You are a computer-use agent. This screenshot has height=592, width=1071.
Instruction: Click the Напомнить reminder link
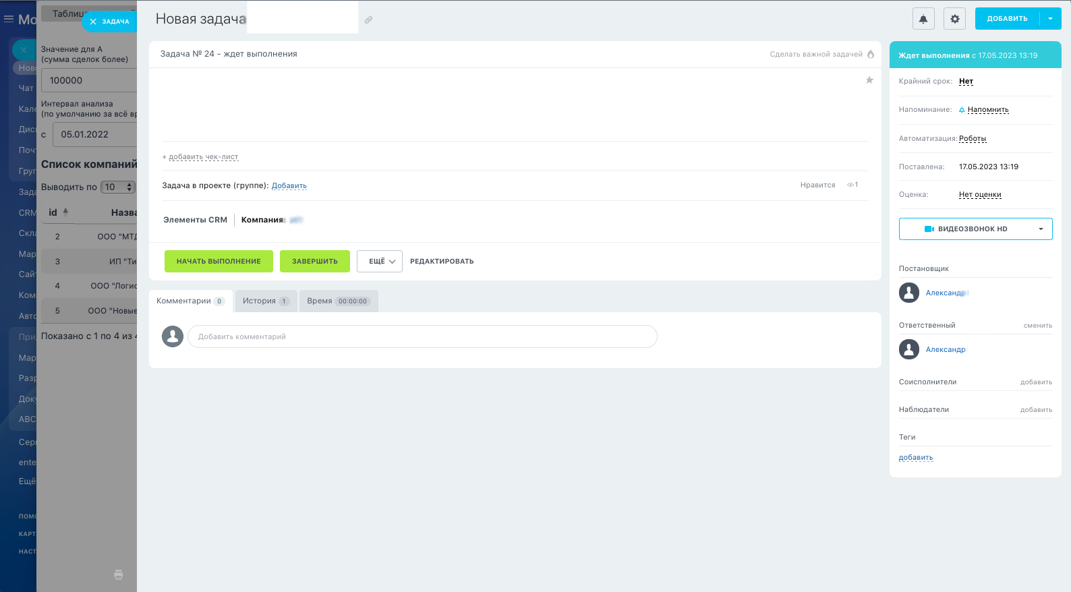988,110
